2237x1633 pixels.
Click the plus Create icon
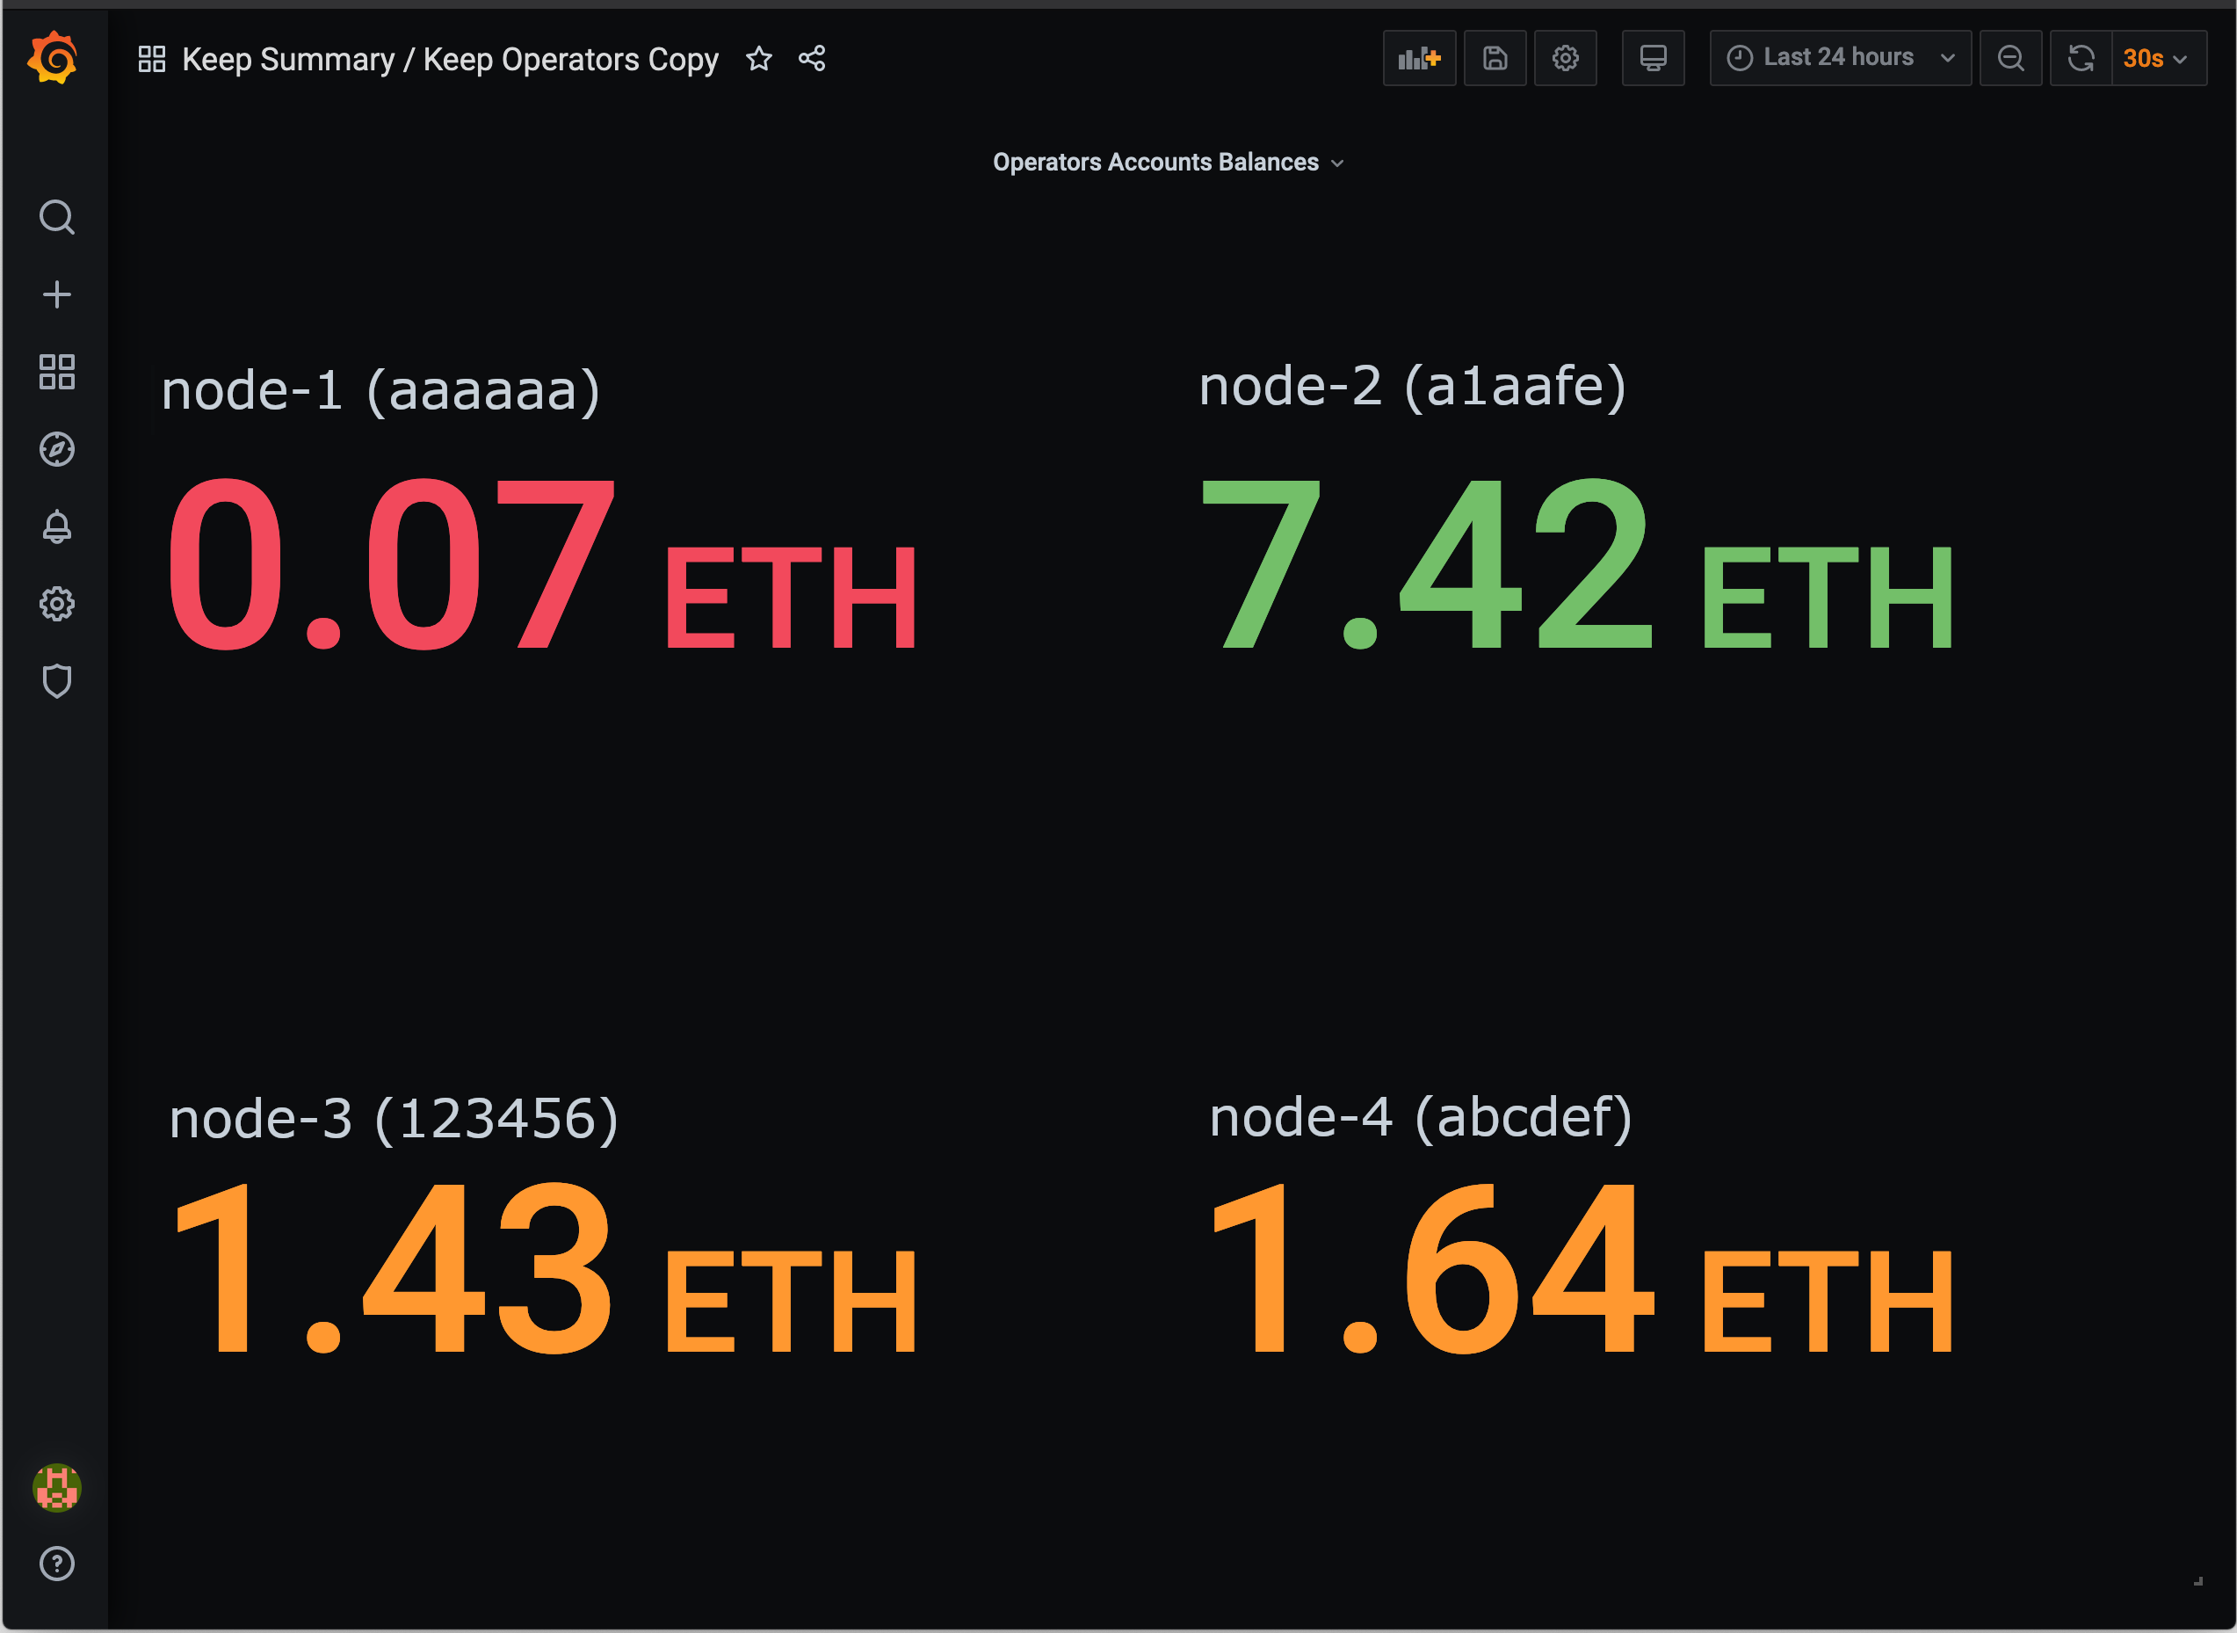pos(56,294)
